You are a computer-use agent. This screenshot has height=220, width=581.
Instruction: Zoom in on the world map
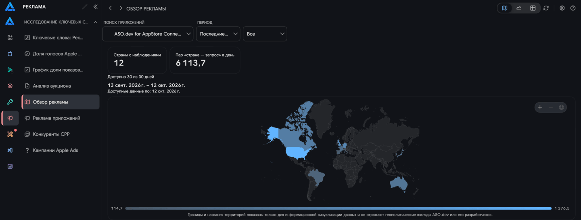click(x=540, y=107)
